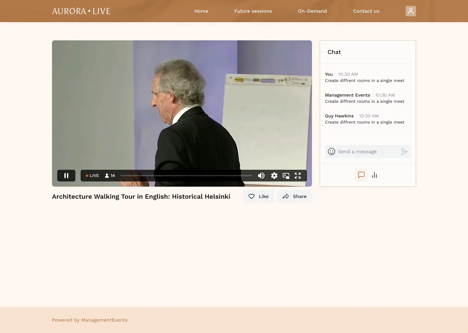Mute the video volume speaker
The image size is (468, 333).
[x=261, y=176]
